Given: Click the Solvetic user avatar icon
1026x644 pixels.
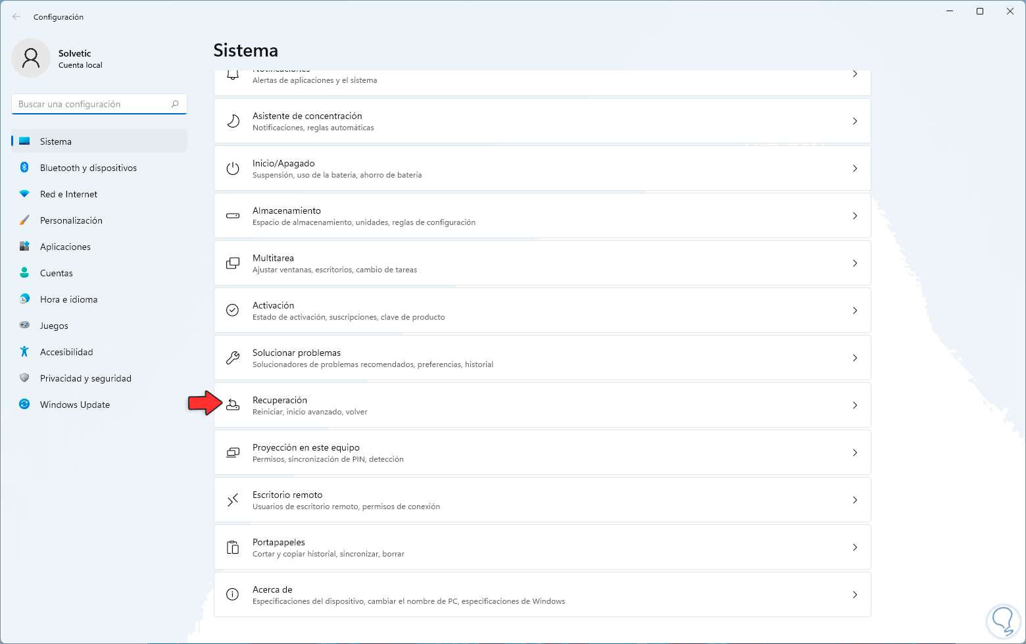Looking at the screenshot, I should [x=31, y=58].
